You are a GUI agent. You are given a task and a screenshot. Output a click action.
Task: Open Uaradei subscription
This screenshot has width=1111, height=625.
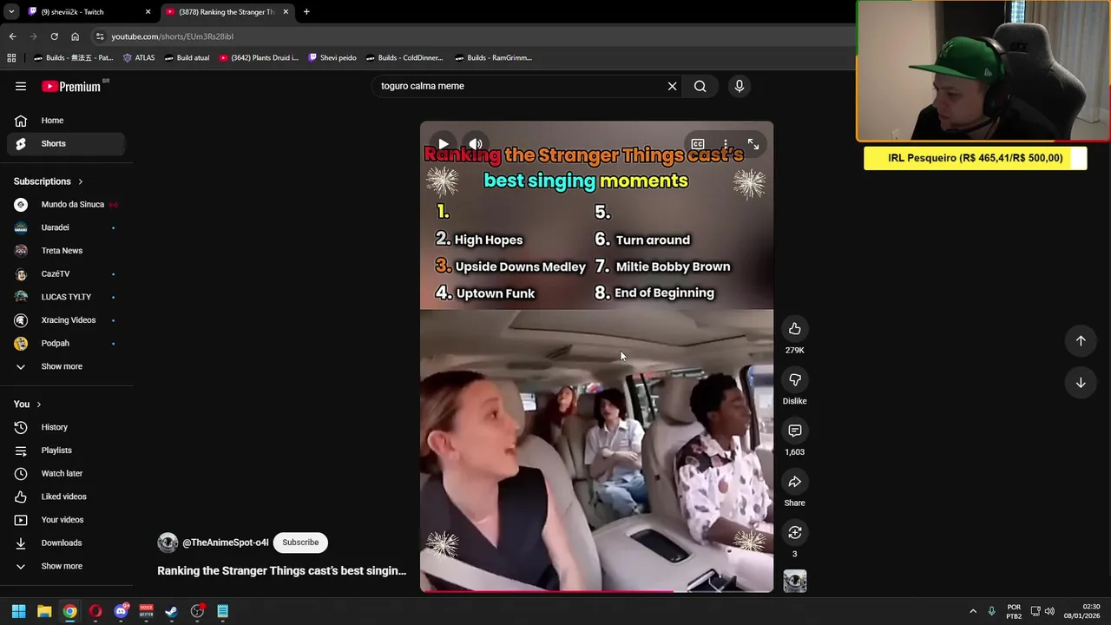(66, 227)
